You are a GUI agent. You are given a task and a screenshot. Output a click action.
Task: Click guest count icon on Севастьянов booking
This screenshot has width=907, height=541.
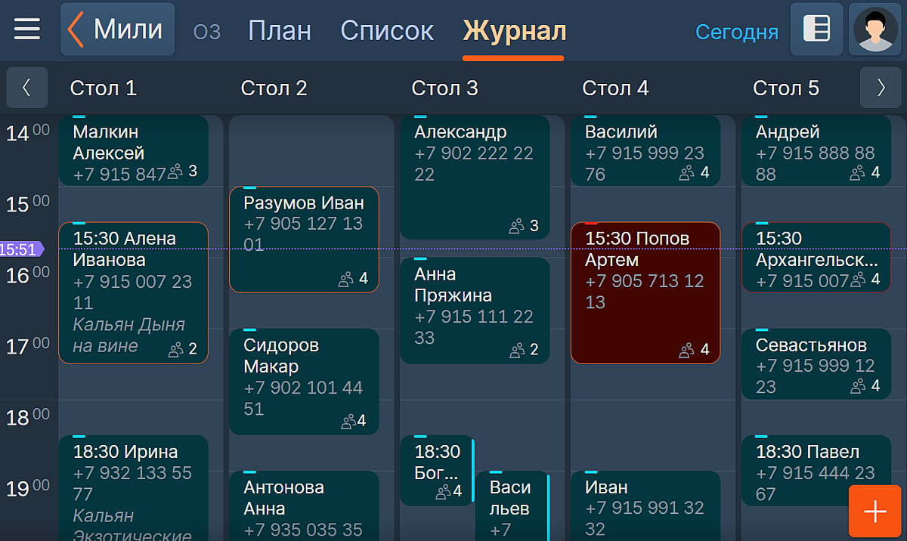858,386
